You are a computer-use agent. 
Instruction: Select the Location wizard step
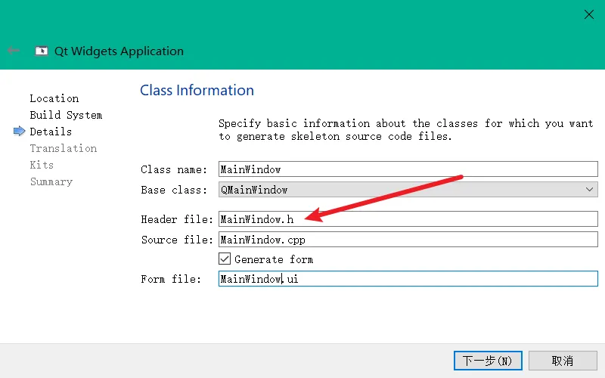[54, 98]
